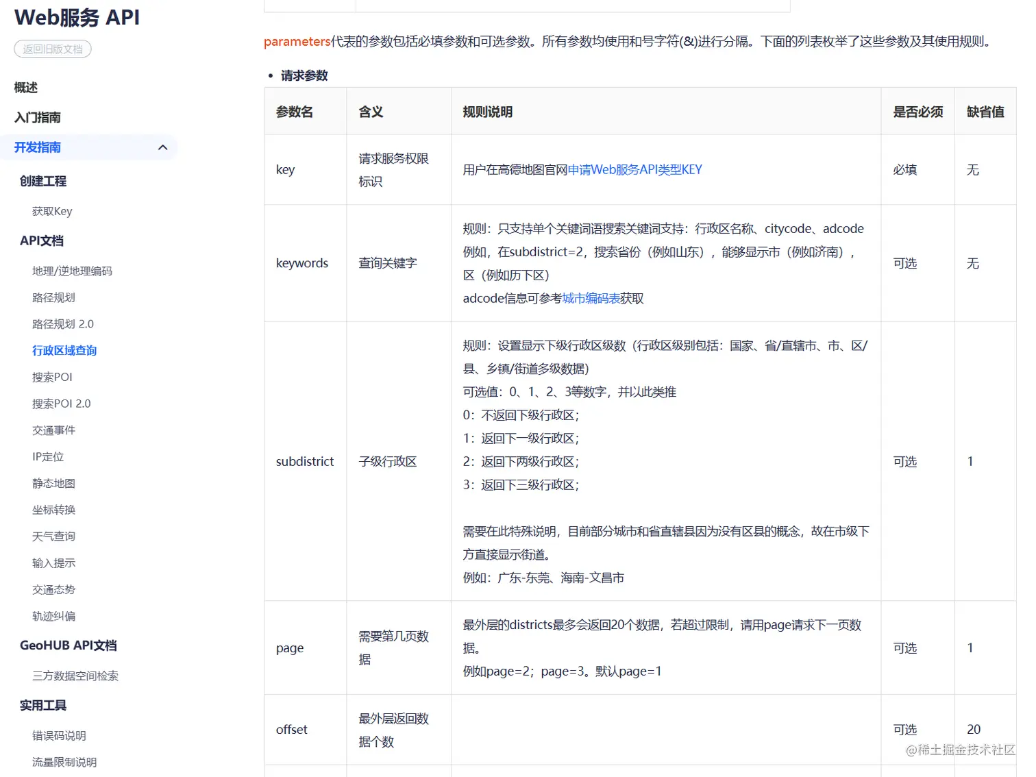Select the highlighted 行政区域查询 item
This screenshot has width=1036, height=777.
(x=64, y=351)
